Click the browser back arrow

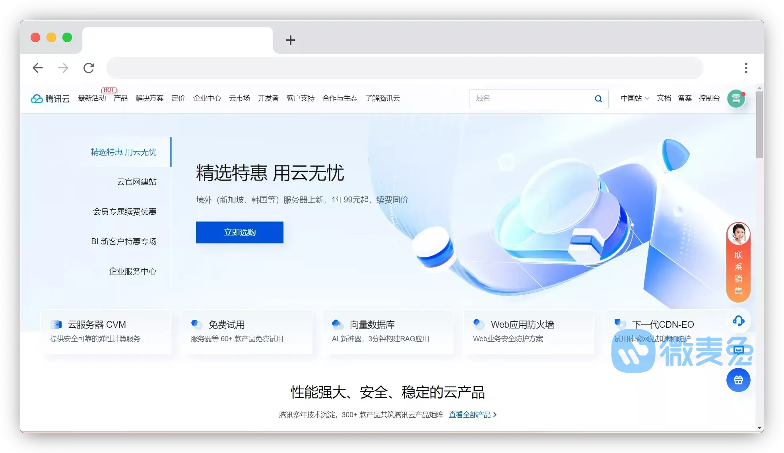pos(38,68)
